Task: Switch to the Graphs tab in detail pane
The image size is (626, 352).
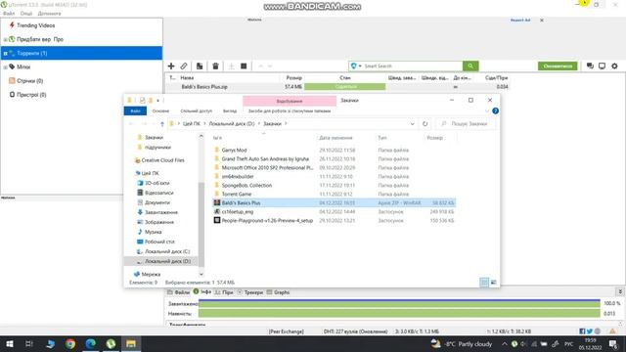Action: [x=278, y=292]
